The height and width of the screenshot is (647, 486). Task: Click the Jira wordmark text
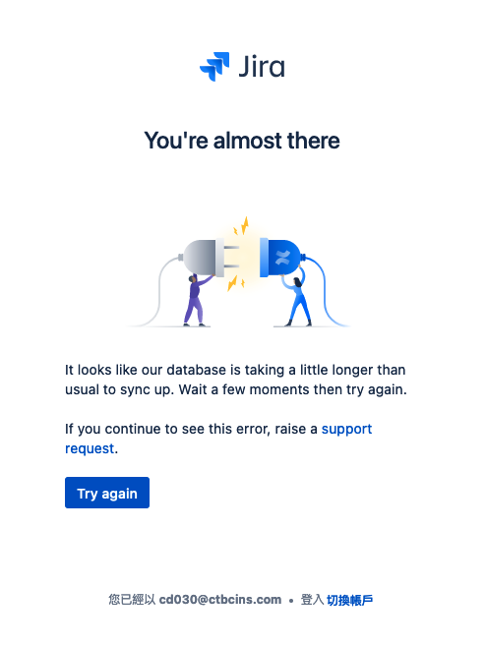262,67
